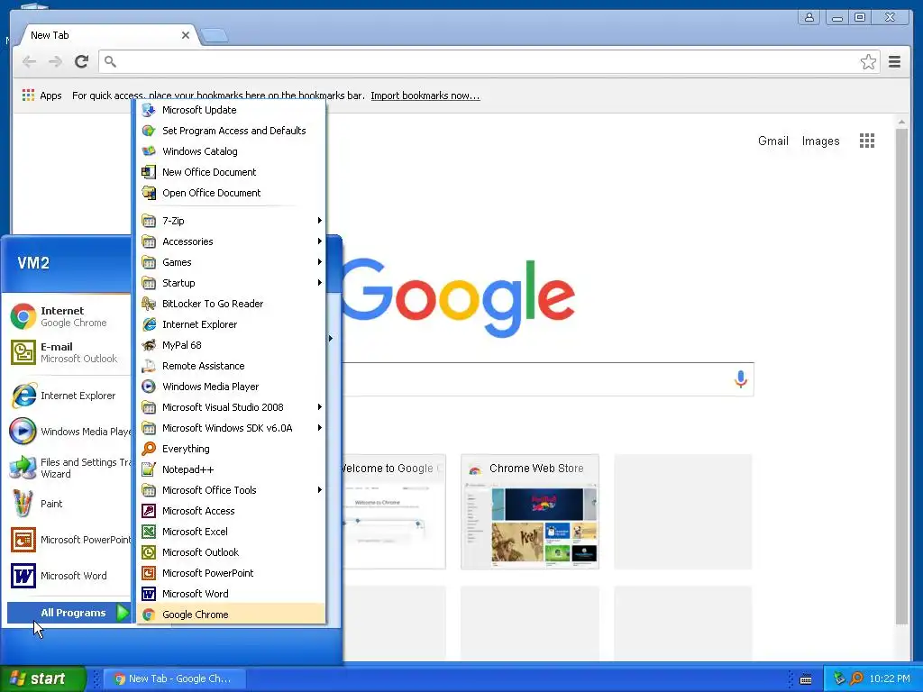Click the system clock showing 10:22 PM
The height and width of the screenshot is (692, 923).
tap(890, 678)
